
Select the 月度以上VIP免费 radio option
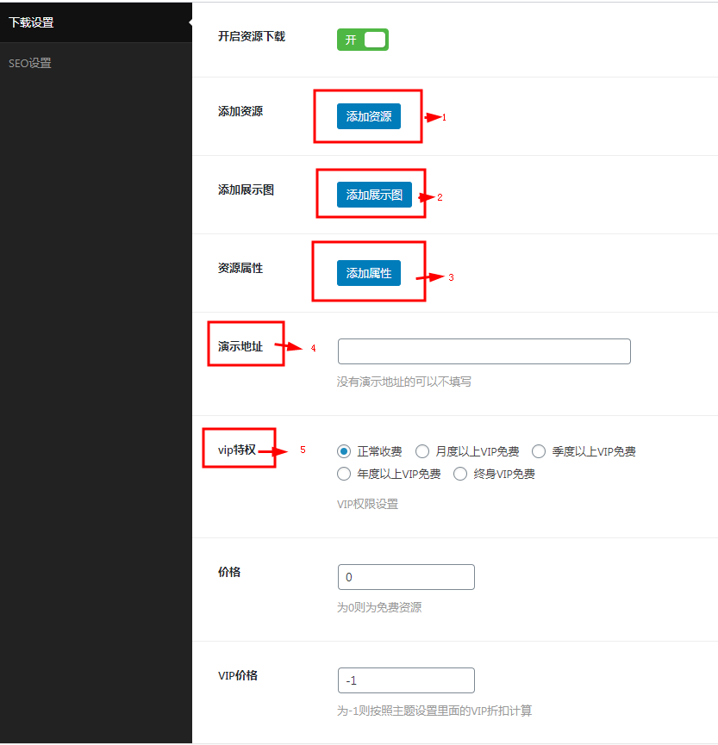[422, 451]
